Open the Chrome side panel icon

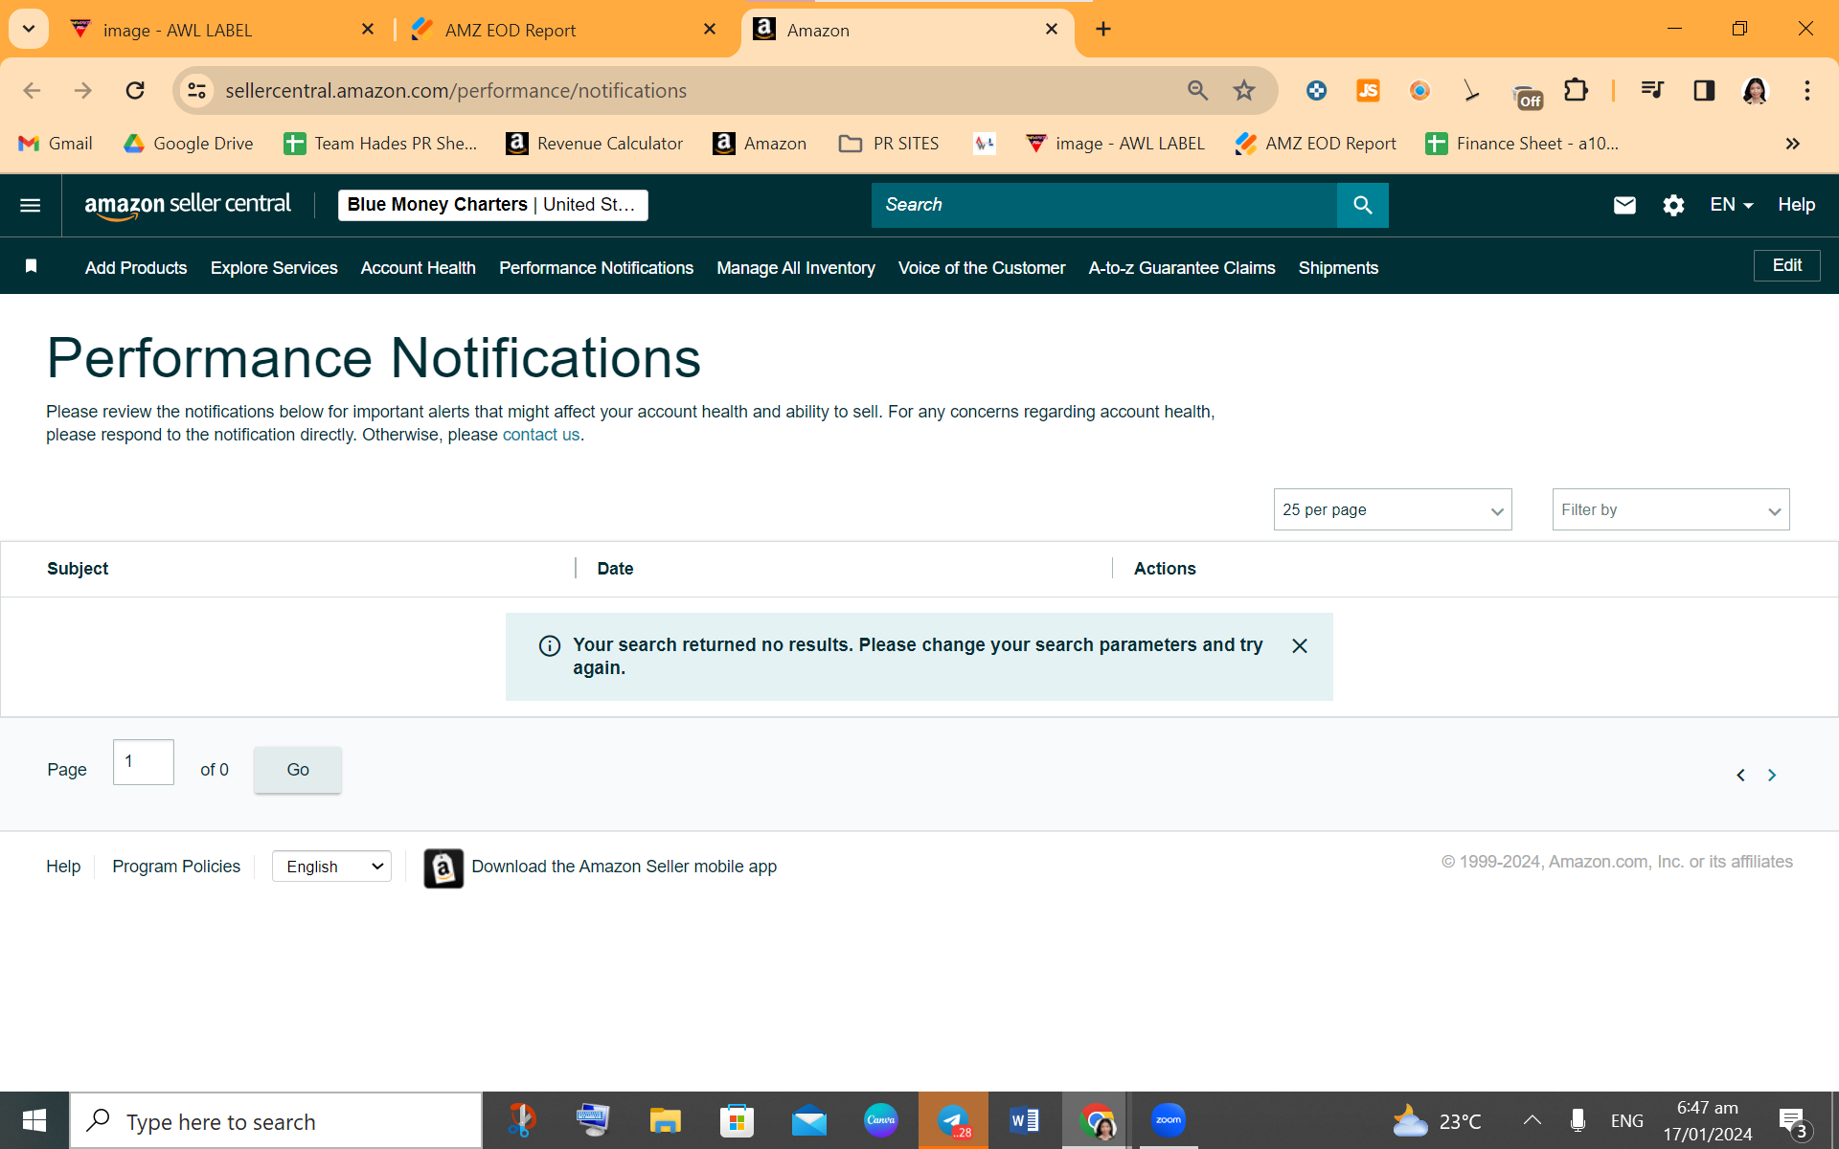coord(1704,90)
